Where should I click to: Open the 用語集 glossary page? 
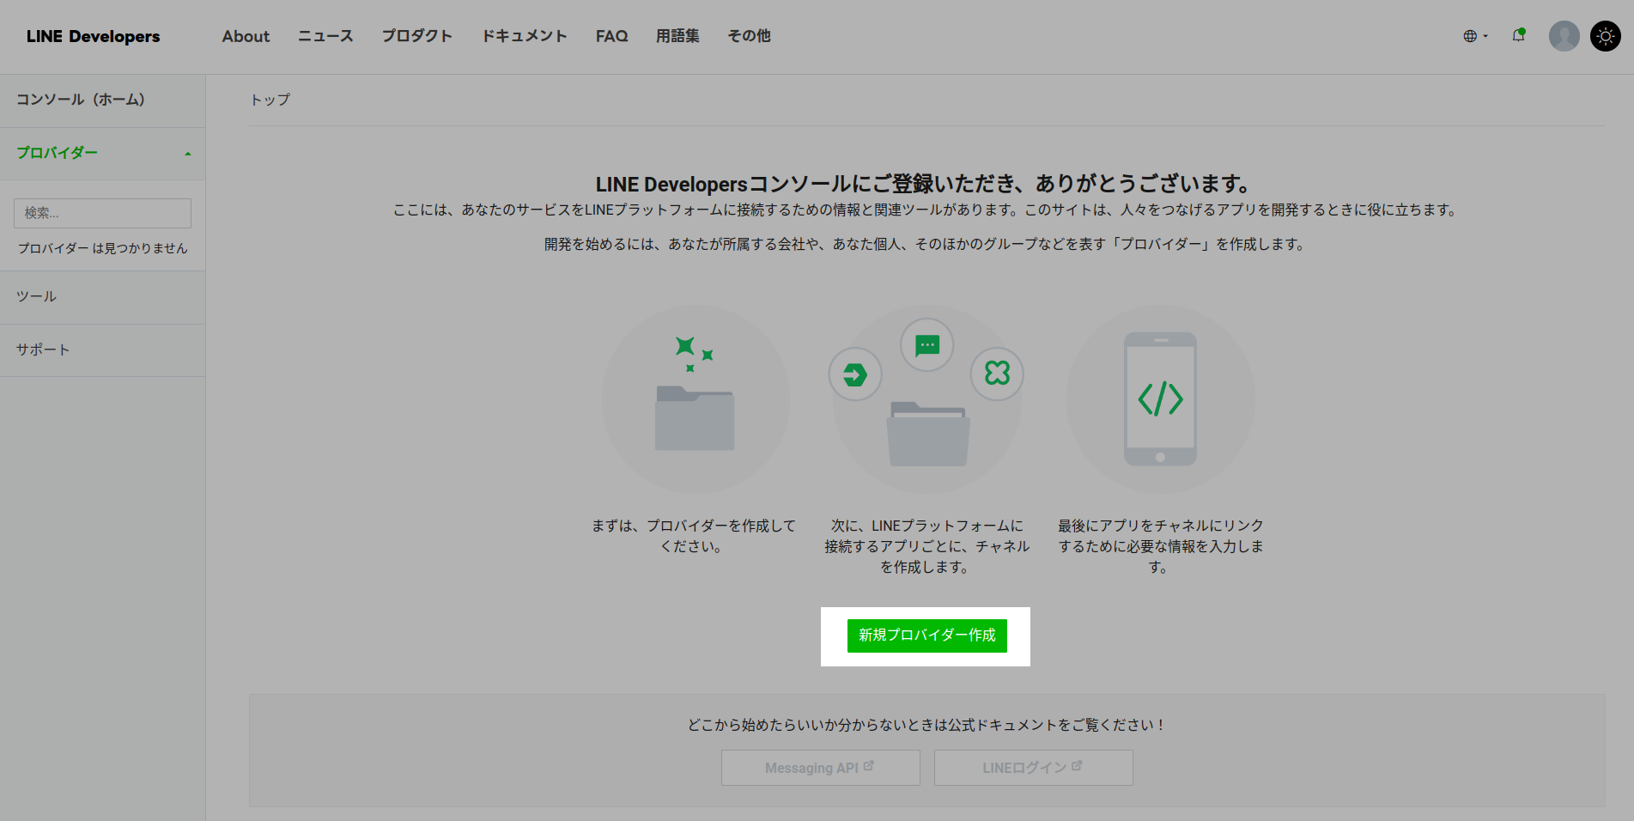(x=677, y=36)
